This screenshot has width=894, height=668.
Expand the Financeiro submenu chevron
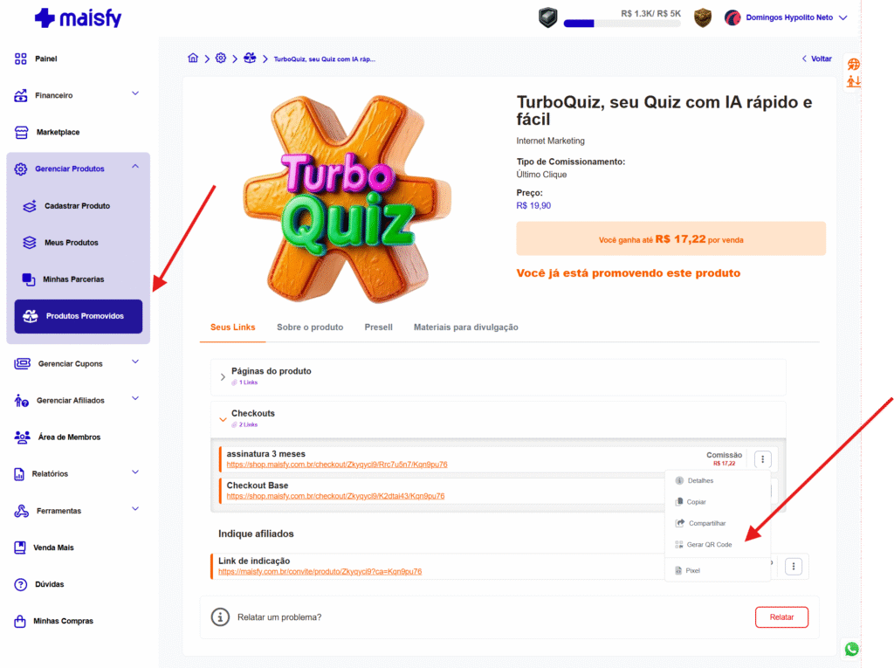click(135, 93)
